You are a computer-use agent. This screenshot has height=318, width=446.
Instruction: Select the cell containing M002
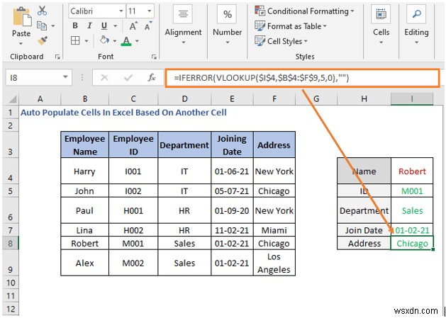(133, 263)
